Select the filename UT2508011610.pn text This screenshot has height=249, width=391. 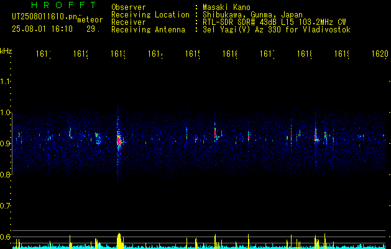point(45,17)
